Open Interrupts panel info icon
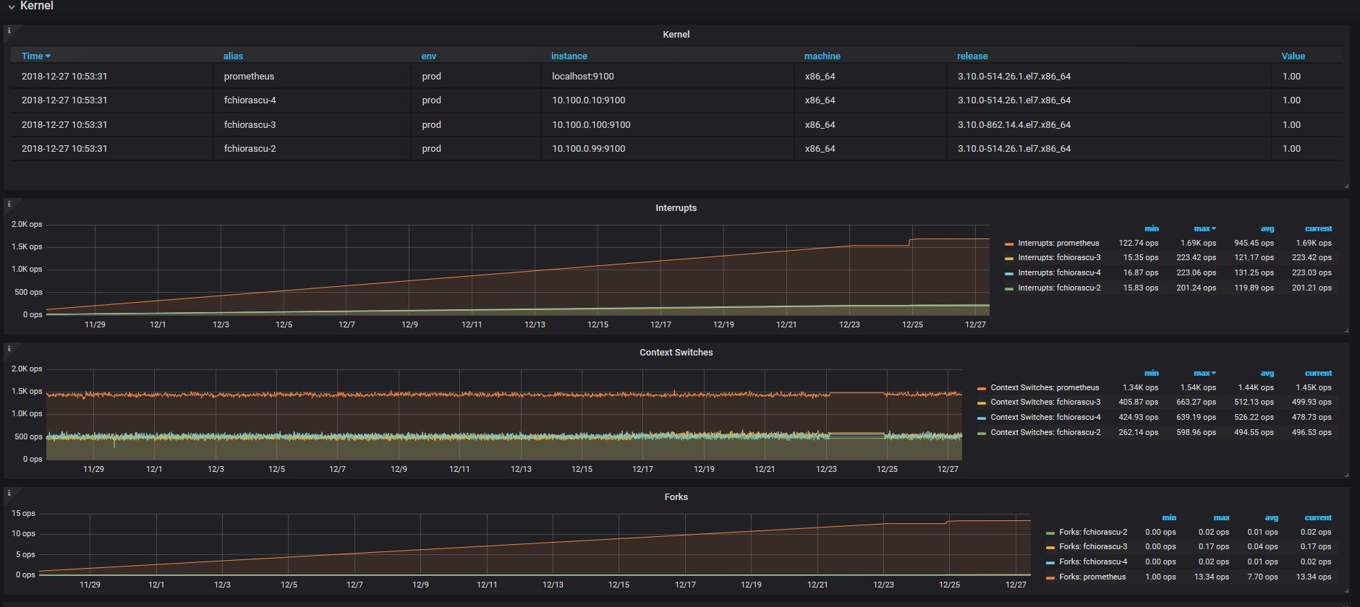The height and width of the screenshot is (607, 1360). coord(9,204)
